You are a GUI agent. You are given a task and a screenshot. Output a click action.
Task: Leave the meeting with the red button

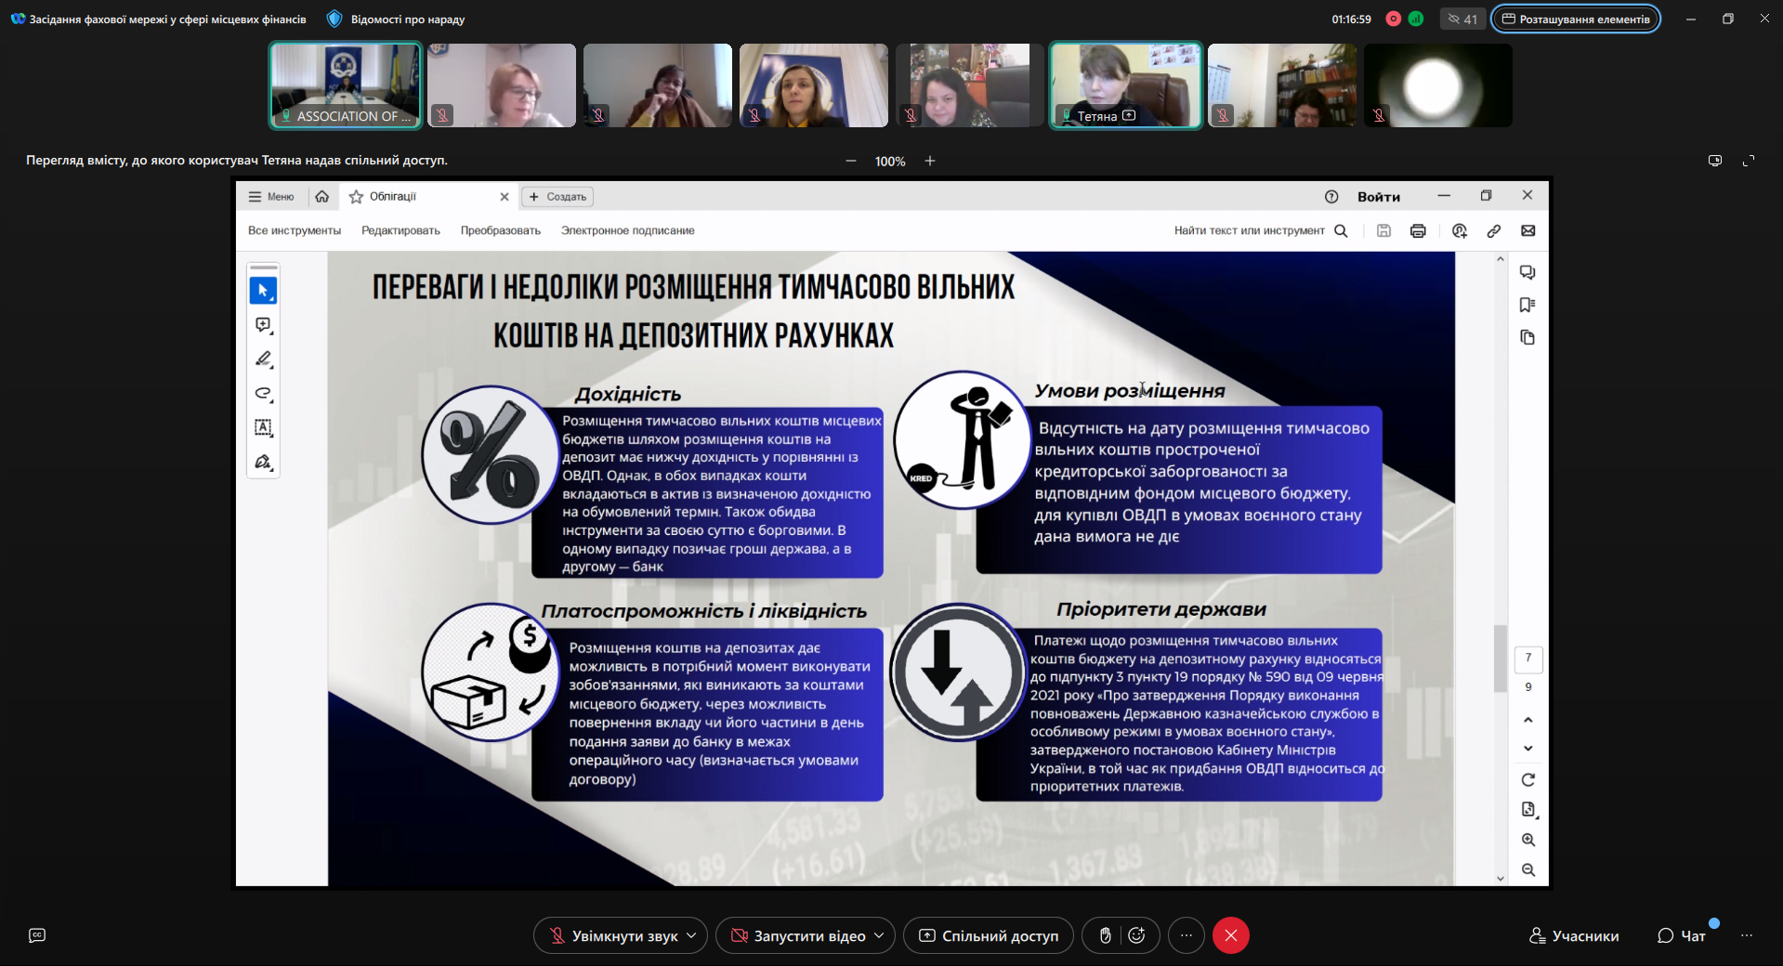coord(1230,935)
